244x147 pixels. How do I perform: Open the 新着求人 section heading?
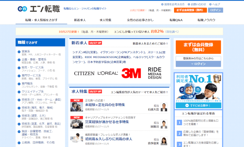pyautogui.click(x=79, y=43)
